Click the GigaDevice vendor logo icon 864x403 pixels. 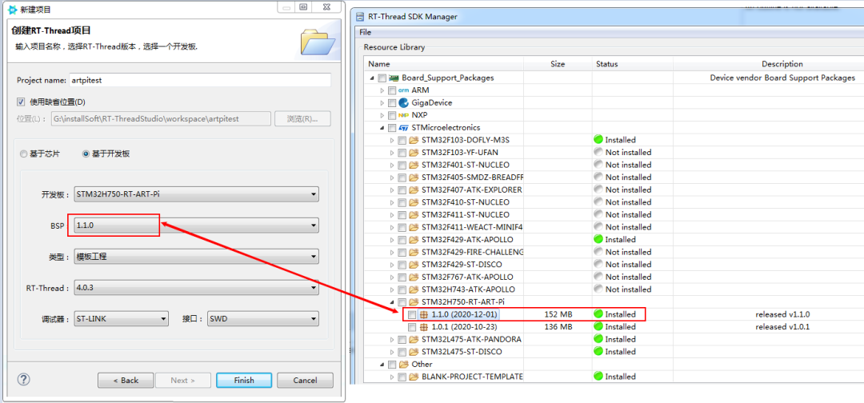(404, 103)
